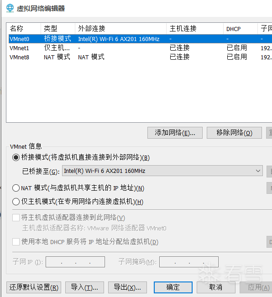The image size is (272, 297).
Task: Click 导出(X)... button
Action: (x=127, y=287)
